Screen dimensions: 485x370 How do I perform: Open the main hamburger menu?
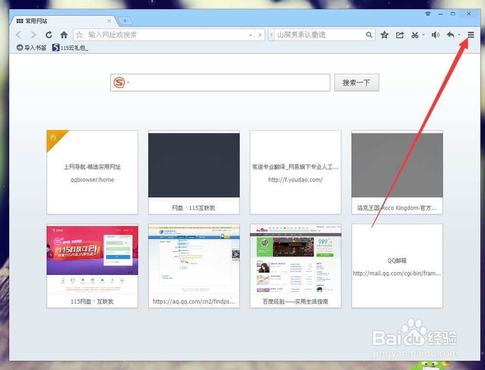click(471, 35)
